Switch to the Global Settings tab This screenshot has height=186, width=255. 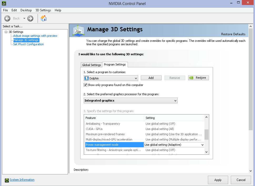tap(91, 65)
